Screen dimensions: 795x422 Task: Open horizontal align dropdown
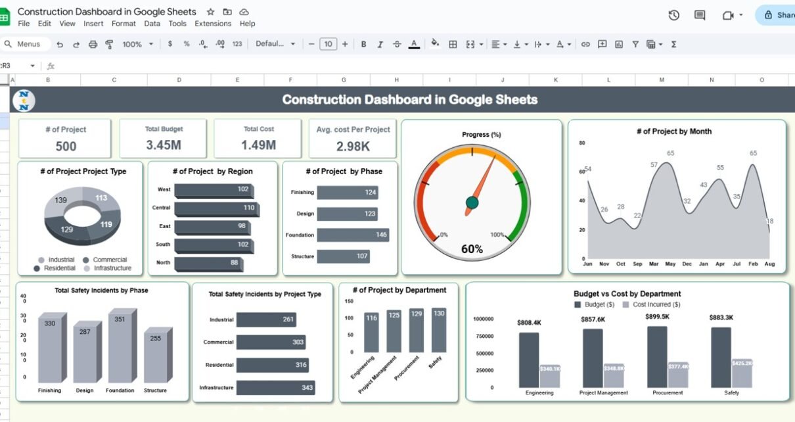pyautogui.click(x=499, y=44)
